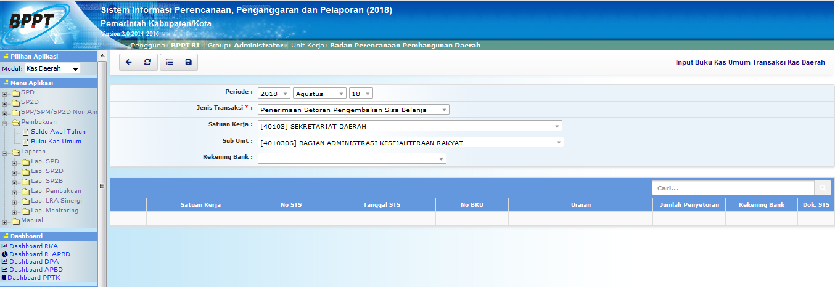Open the Modul Kas Daerah dropdown
Screen dimensions: 835x287
pyautogui.click(x=52, y=69)
